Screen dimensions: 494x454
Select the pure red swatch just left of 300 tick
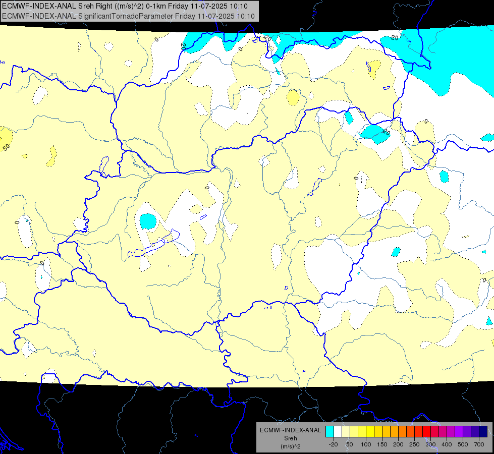pyautogui.click(x=427, y=432)
